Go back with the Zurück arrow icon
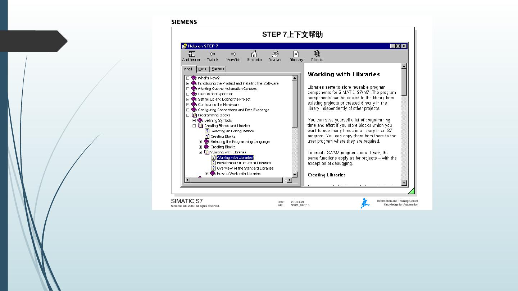The image size is (518, 291). [212, 54]
